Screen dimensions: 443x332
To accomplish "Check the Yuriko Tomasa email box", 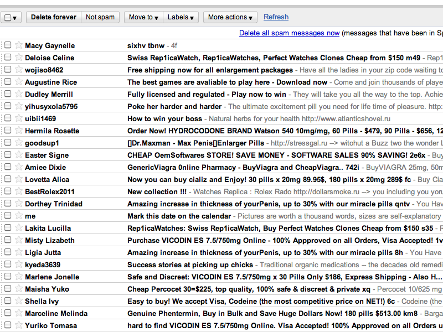I will point(8,325).
